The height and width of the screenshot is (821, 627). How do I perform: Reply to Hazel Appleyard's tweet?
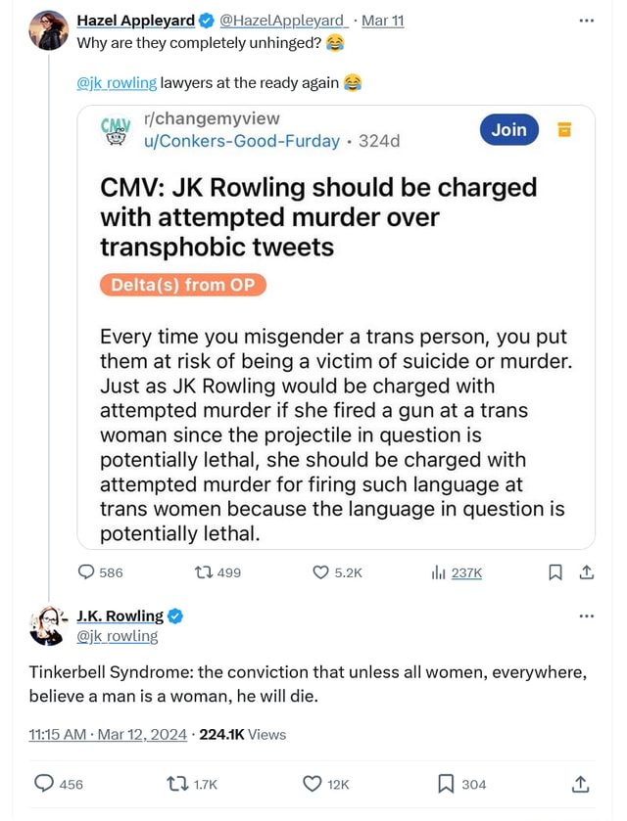(x=87, y=572)
